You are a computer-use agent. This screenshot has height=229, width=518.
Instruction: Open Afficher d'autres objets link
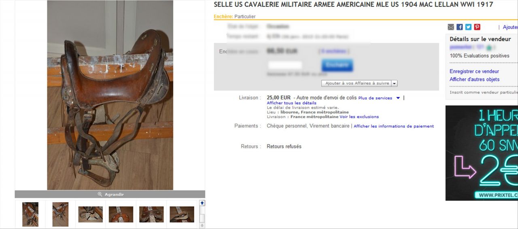coord(474,80)
